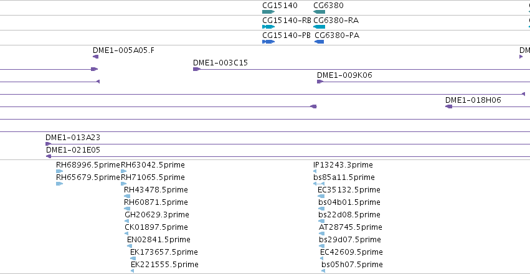Select DME1-009K06 clone start marker

click(320, 82)
